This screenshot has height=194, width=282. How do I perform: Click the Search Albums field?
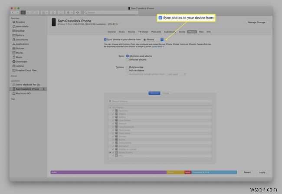160,101
